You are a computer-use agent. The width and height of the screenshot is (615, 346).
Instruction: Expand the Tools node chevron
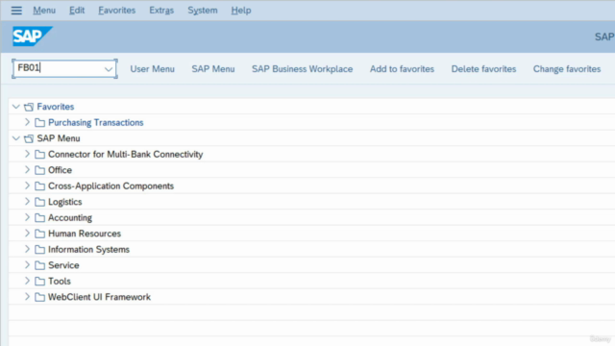coord(27,281)
